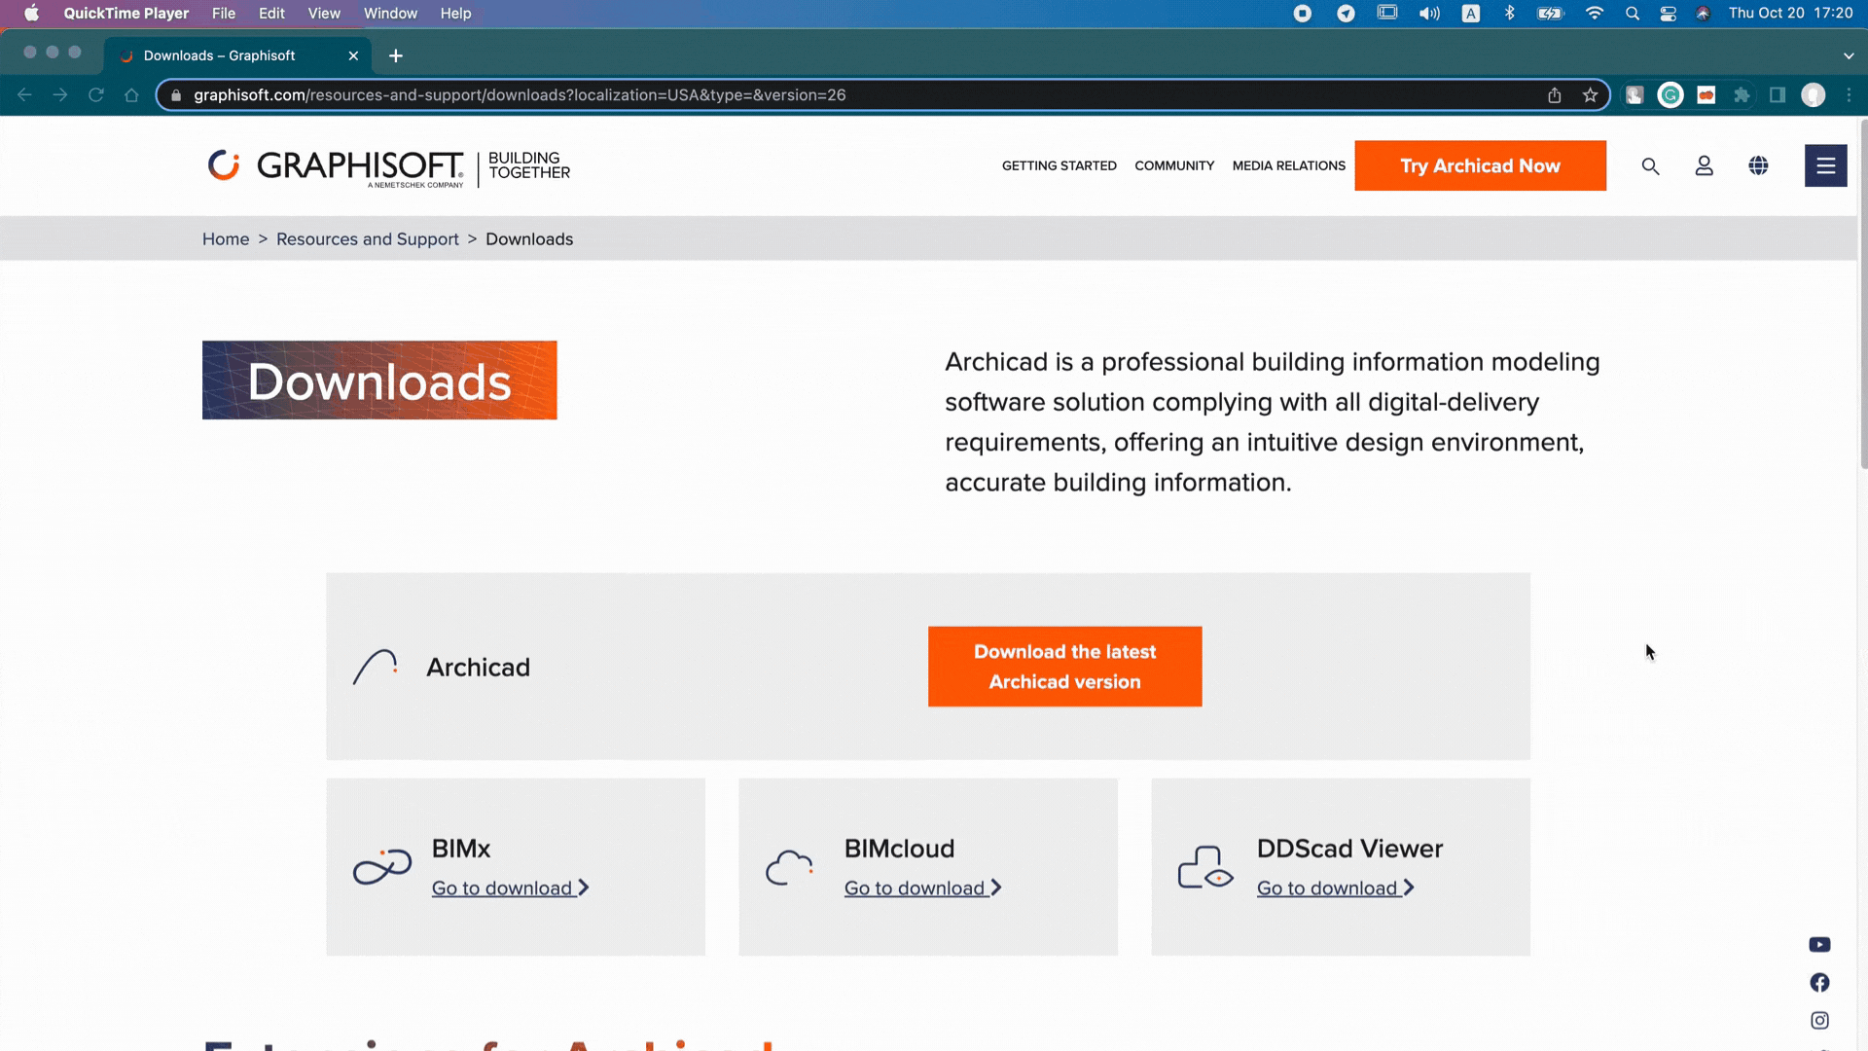Click the page vertical scrollbar
Image resolution: width=1868 pixels, height=1051 pixels.
[x=1862, y=292]
